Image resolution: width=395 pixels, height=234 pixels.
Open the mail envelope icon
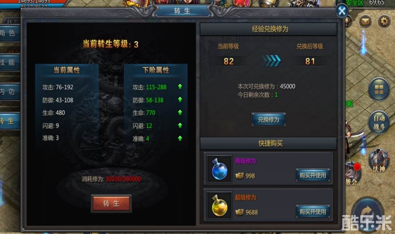coord(365,21)
